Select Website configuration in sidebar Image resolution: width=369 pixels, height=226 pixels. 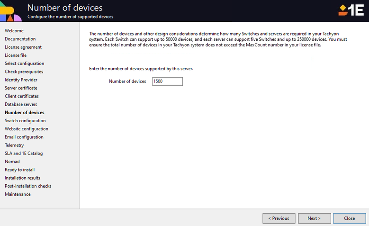click(x=27, y=129)
